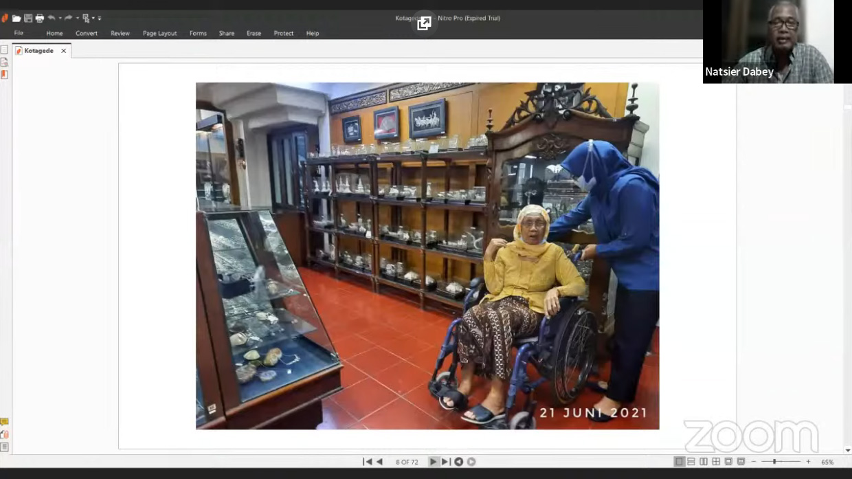Click the zoom slider handle

(774, 462)
